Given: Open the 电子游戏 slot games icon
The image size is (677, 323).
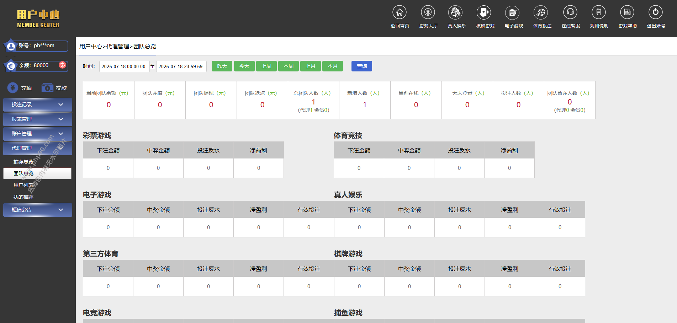Looking at the screenshot, I should point(512,13).
